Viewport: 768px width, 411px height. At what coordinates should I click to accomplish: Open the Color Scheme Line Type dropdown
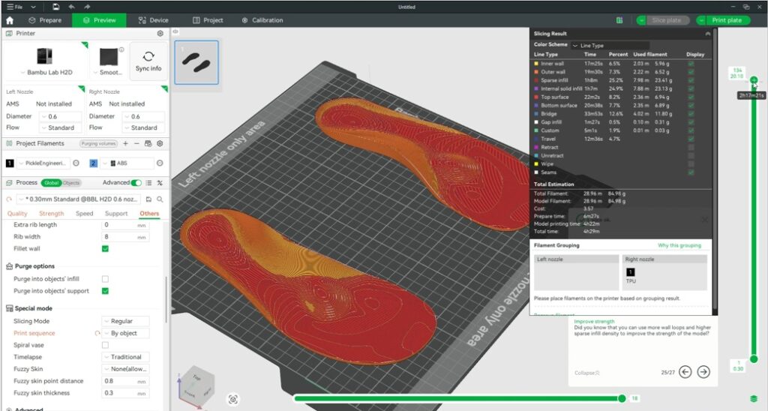tap(610, 46)
